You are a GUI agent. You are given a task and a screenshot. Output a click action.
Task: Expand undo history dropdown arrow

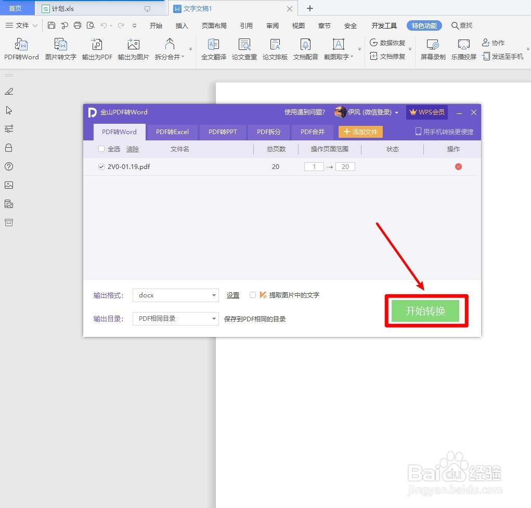(111, 26)
